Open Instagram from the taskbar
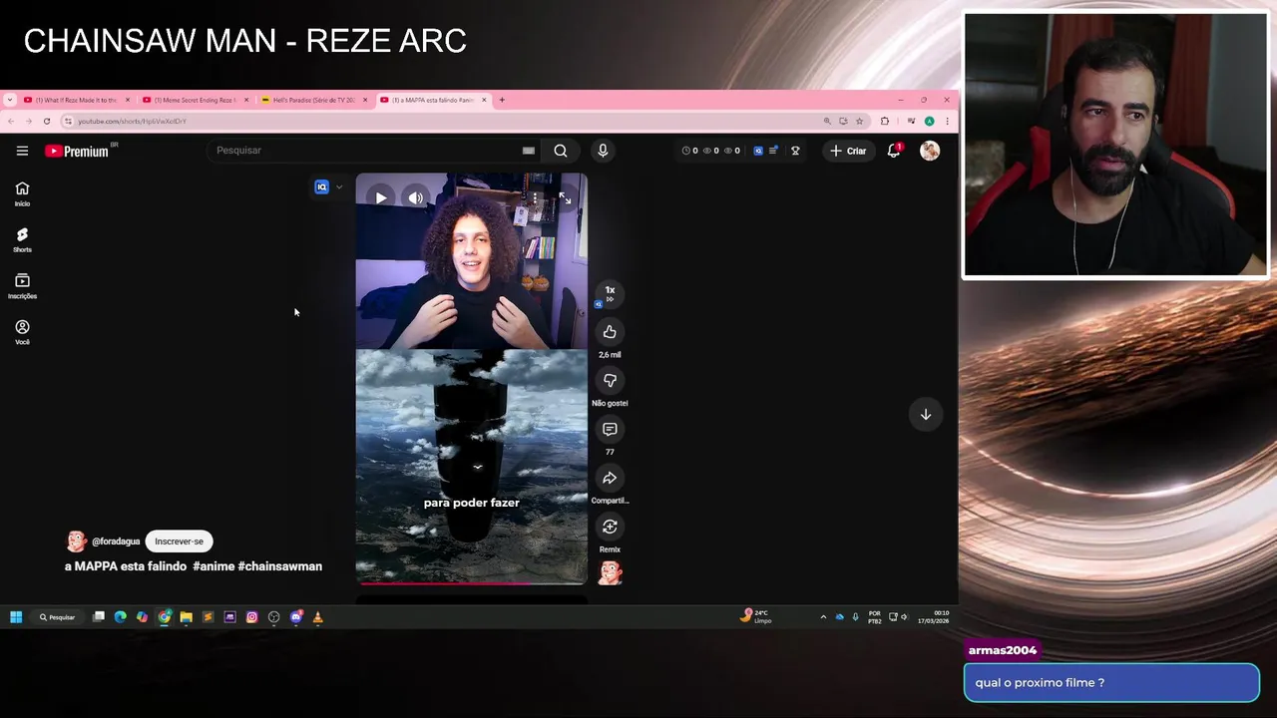Viewport: 1277px width, 718px height. pos(251,617)
